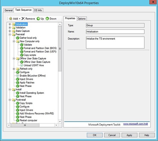
Task: Expand the Refresh only folder
Action: (x=14, y=69)
